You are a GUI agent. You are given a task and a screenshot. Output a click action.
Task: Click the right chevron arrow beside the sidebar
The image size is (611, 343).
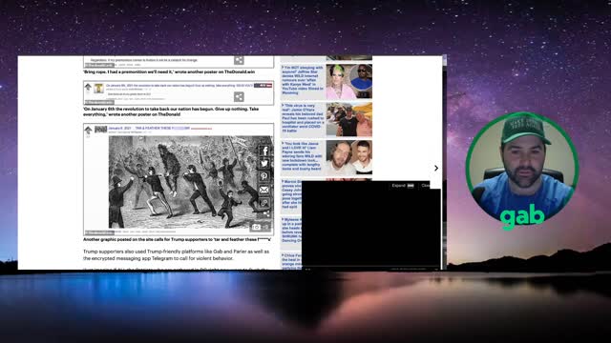pyautogui.click(x=436, y=168)
